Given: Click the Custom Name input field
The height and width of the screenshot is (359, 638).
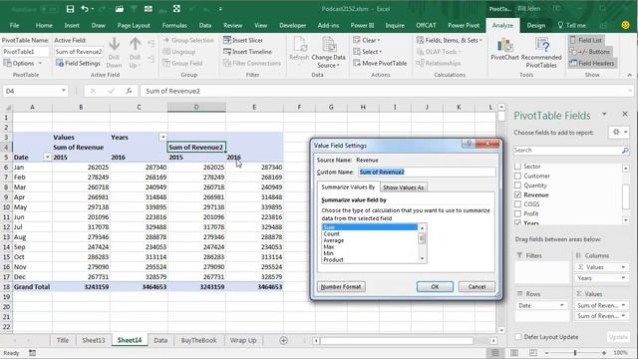Looking at the screenshot, I should (427, 173).
